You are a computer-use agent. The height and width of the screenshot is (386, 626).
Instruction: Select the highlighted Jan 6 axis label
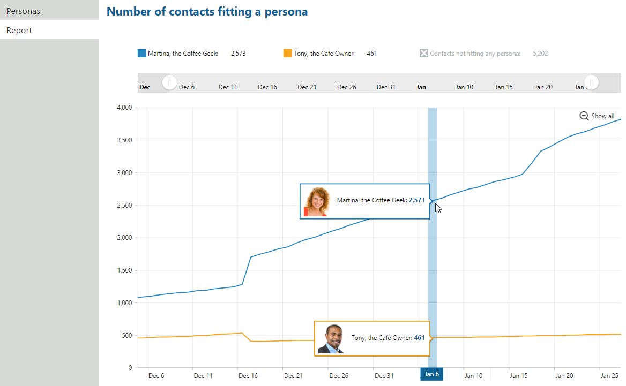(x=431, y=374)
